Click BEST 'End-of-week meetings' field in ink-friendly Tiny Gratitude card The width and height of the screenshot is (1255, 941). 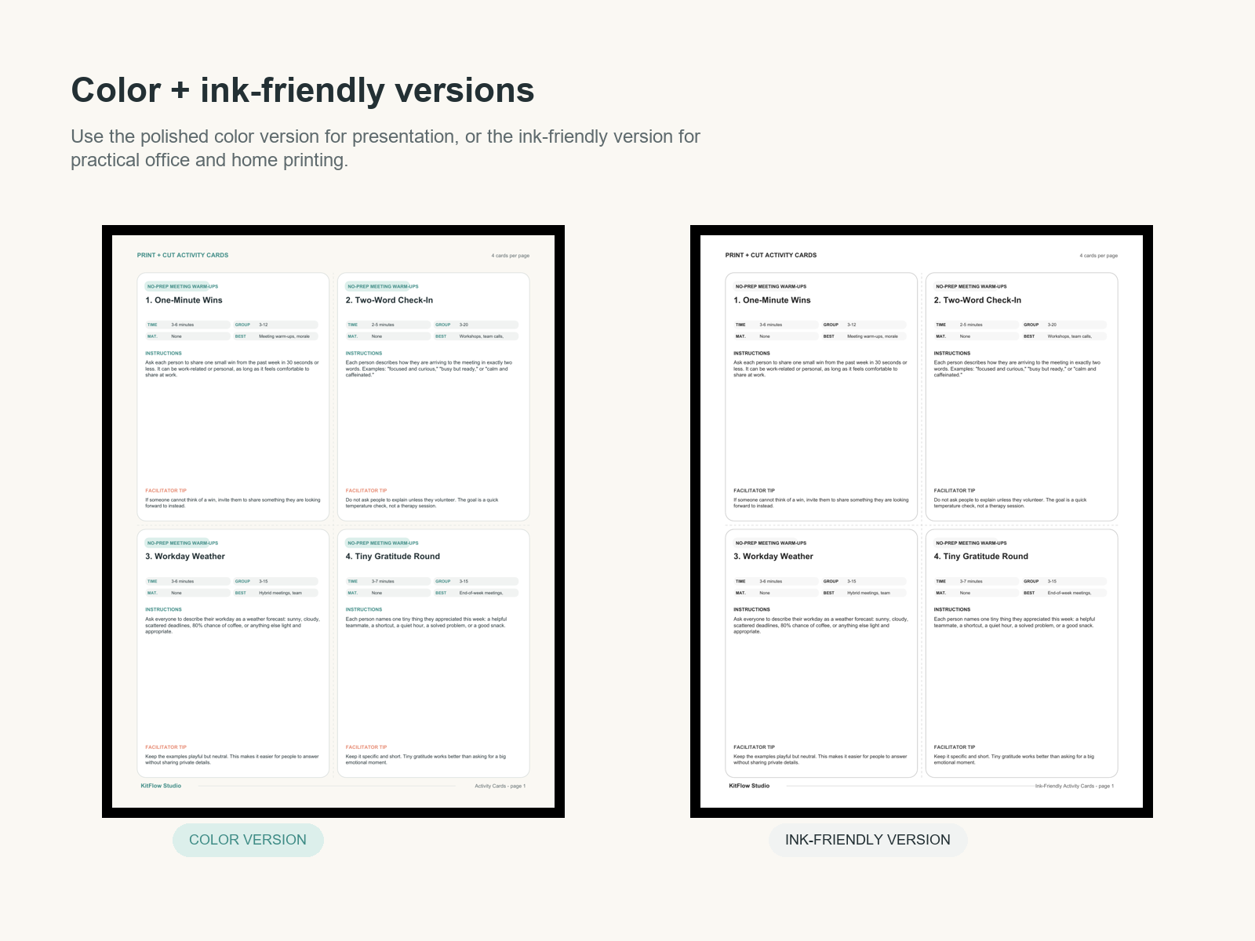click(x=1064, y=593)
